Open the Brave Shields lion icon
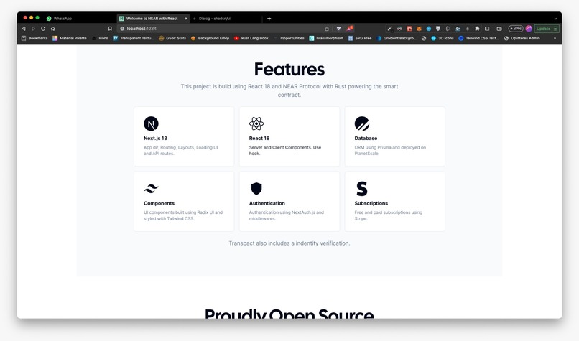This screenshot has width=579, height=341. tap(338, 29)
